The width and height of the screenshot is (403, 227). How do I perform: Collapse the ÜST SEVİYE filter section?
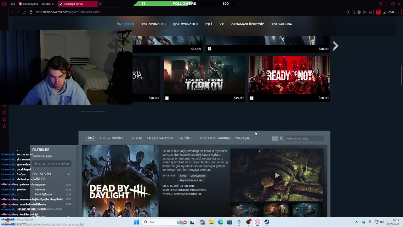(x=69, y=174)
